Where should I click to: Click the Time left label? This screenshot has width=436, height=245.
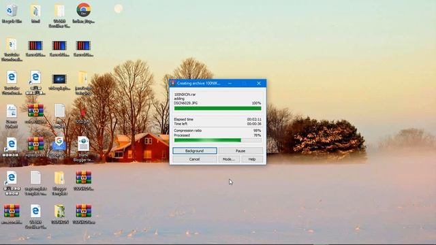[x=181, y=124]
